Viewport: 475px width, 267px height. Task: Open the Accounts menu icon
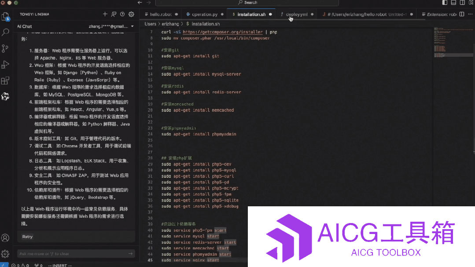(x=5, y=238)
